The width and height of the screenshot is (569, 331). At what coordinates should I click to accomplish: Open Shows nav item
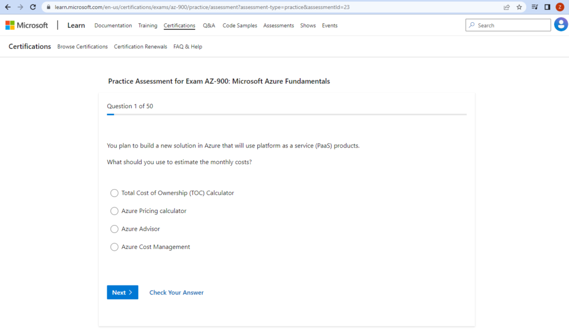[308, 26]
